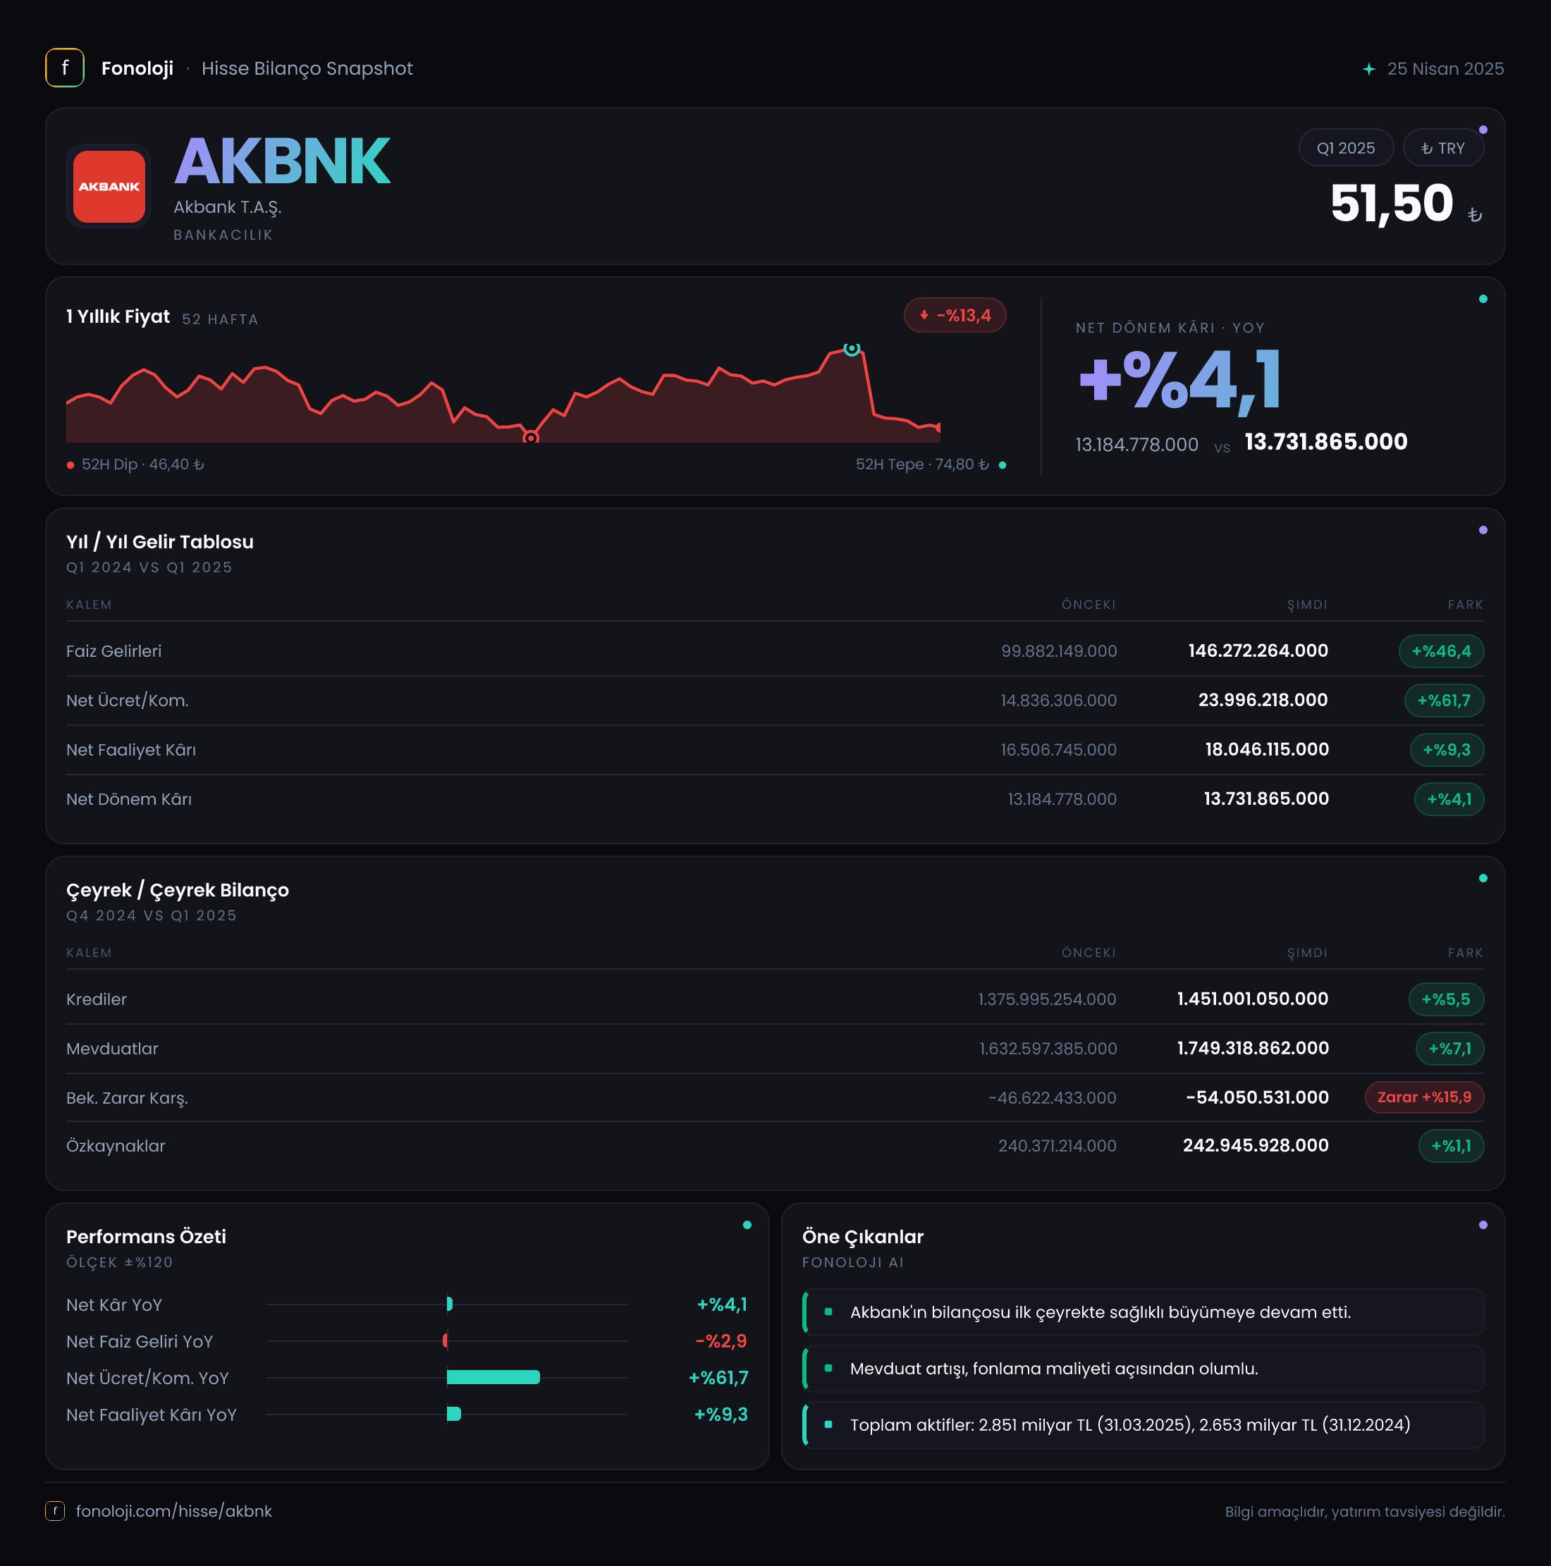Click the AKBNK ticker title
The image size is (1551, 1566).
pyautogui.click(x=282, y=161)
